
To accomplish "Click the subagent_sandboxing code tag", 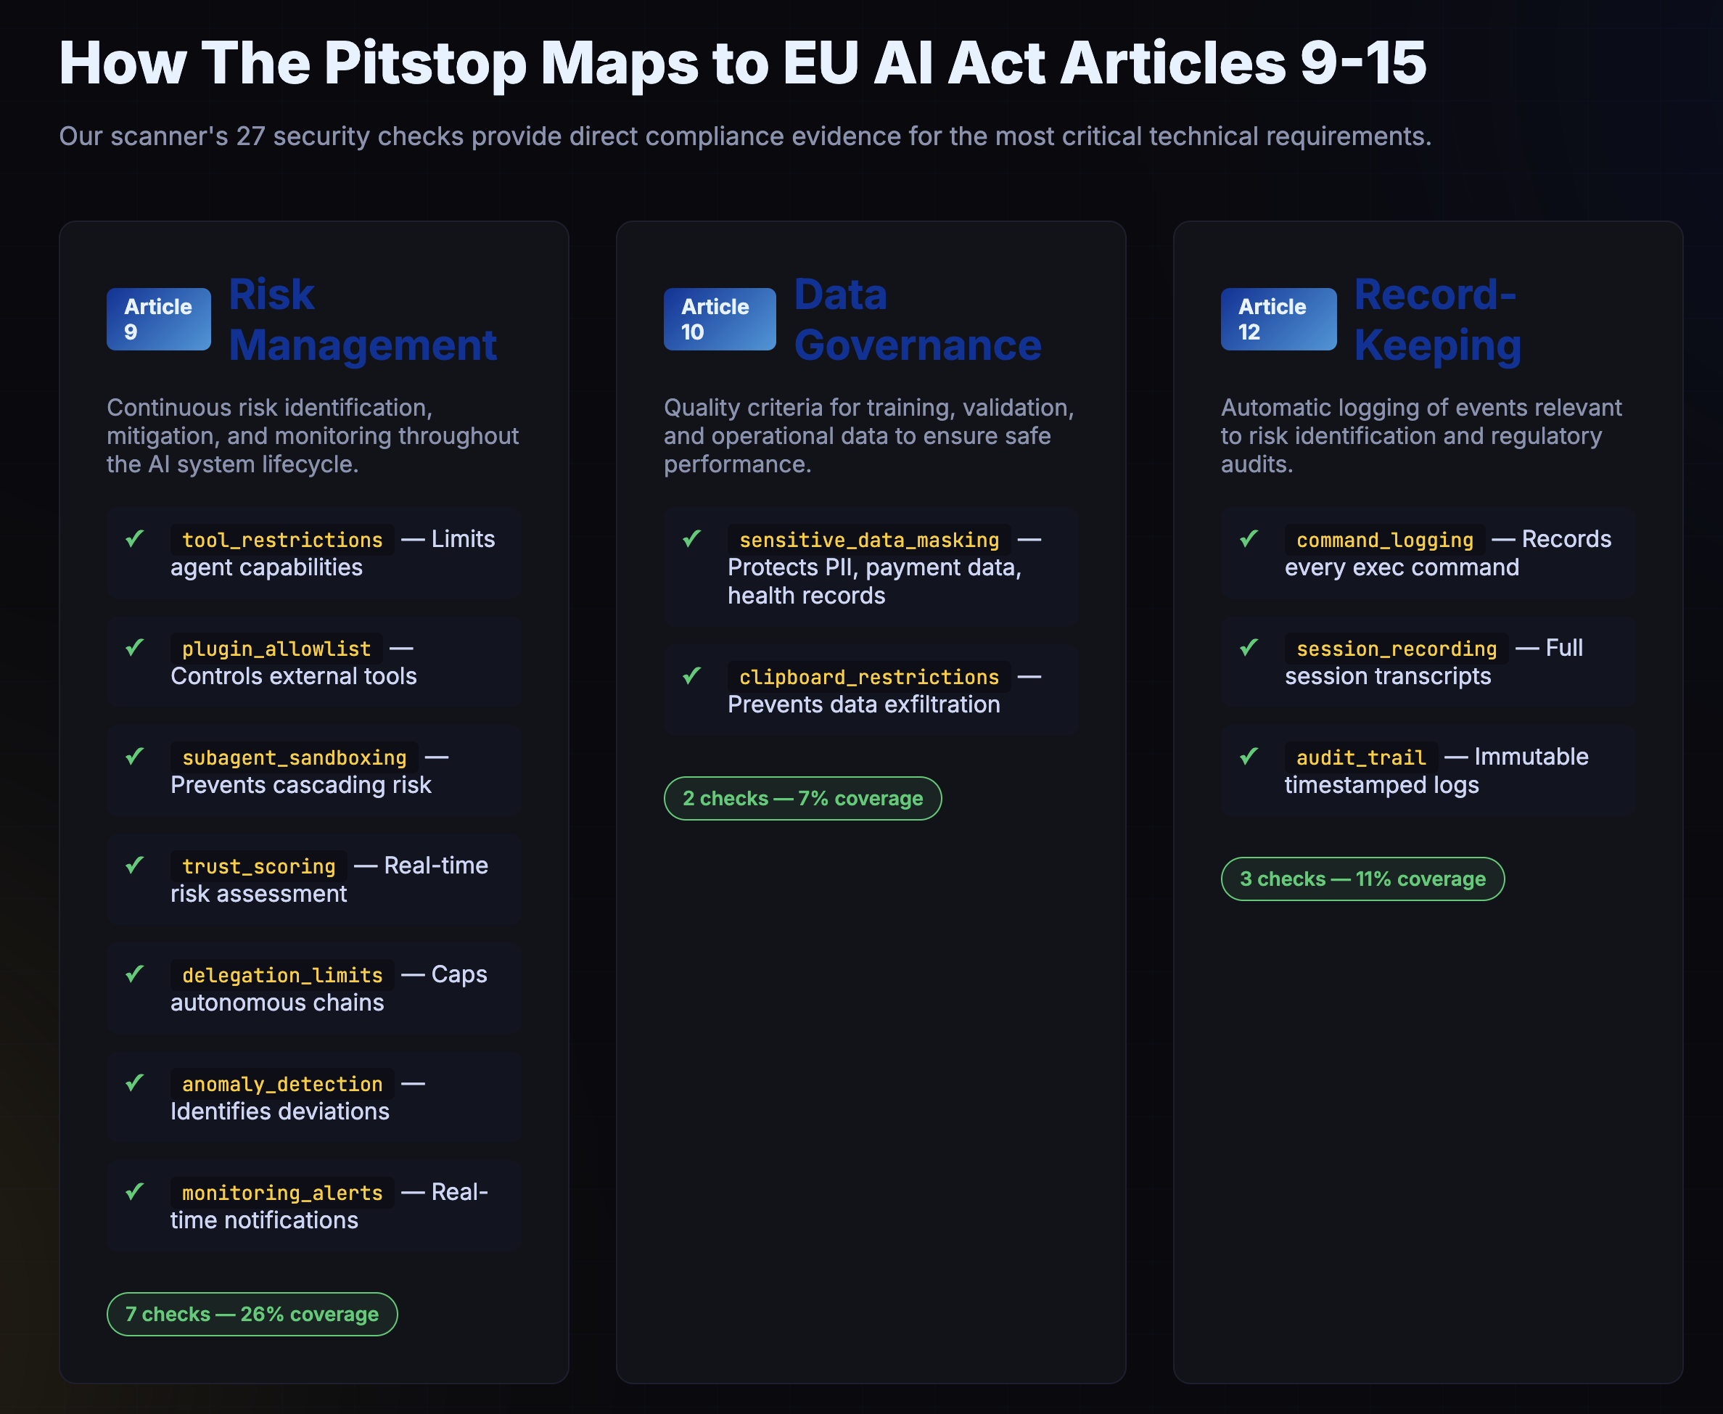I will [x=294, y=757].
